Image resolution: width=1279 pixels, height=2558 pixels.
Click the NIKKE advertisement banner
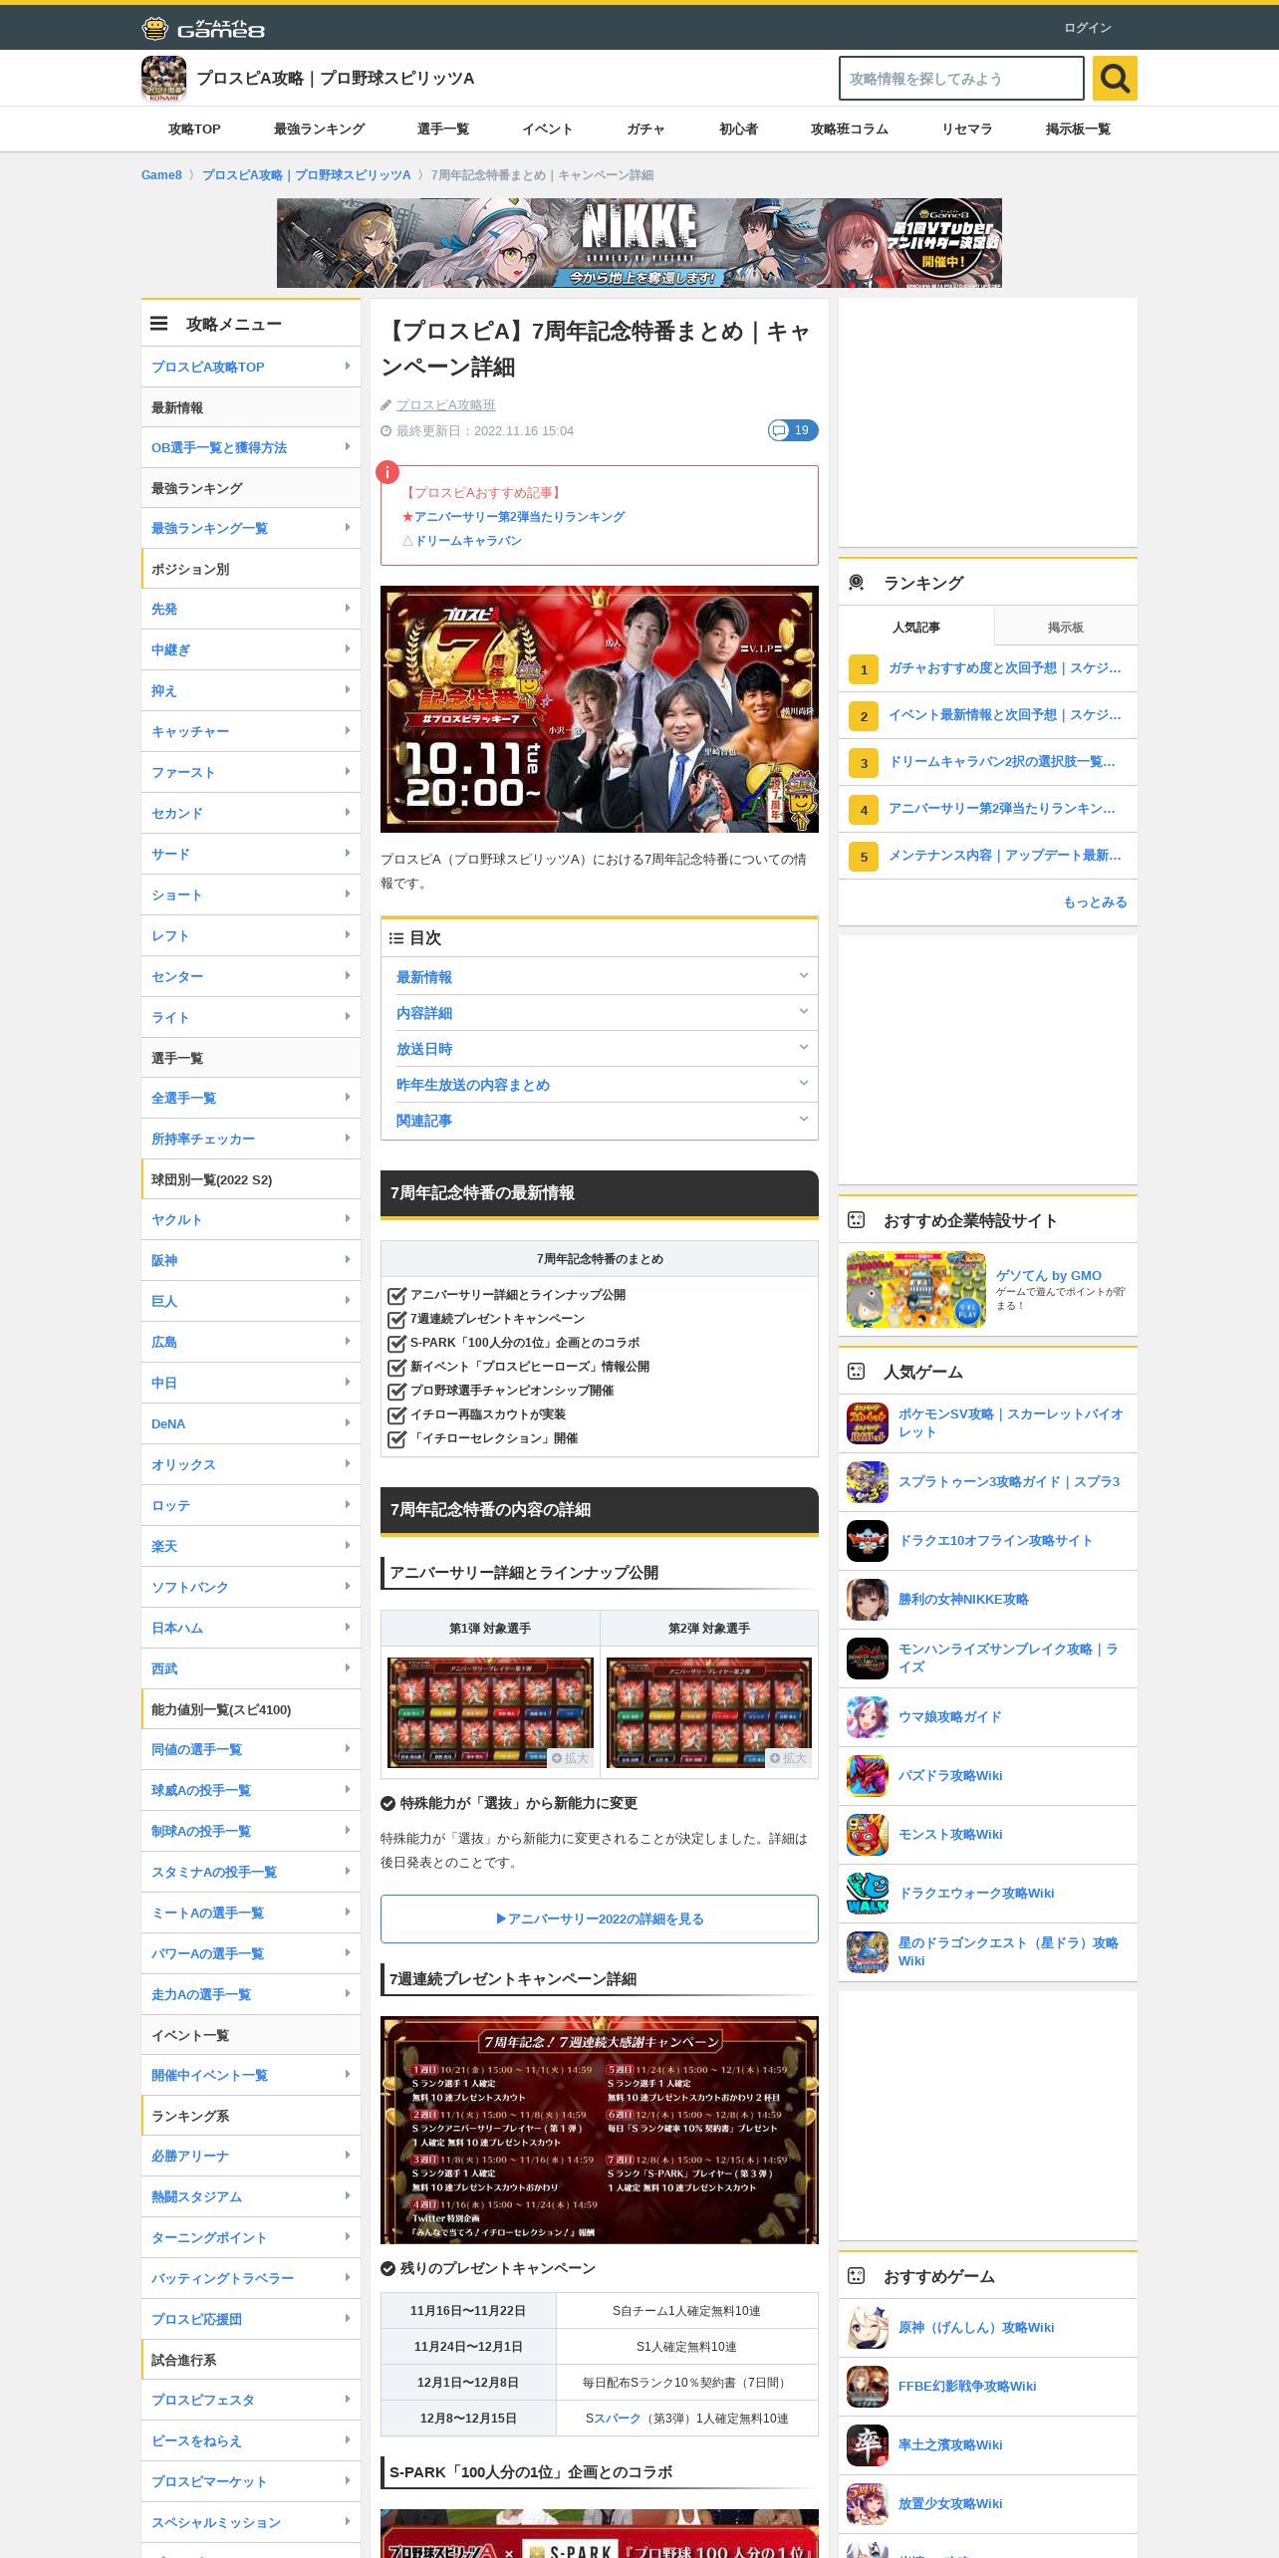tap(639, 243)
